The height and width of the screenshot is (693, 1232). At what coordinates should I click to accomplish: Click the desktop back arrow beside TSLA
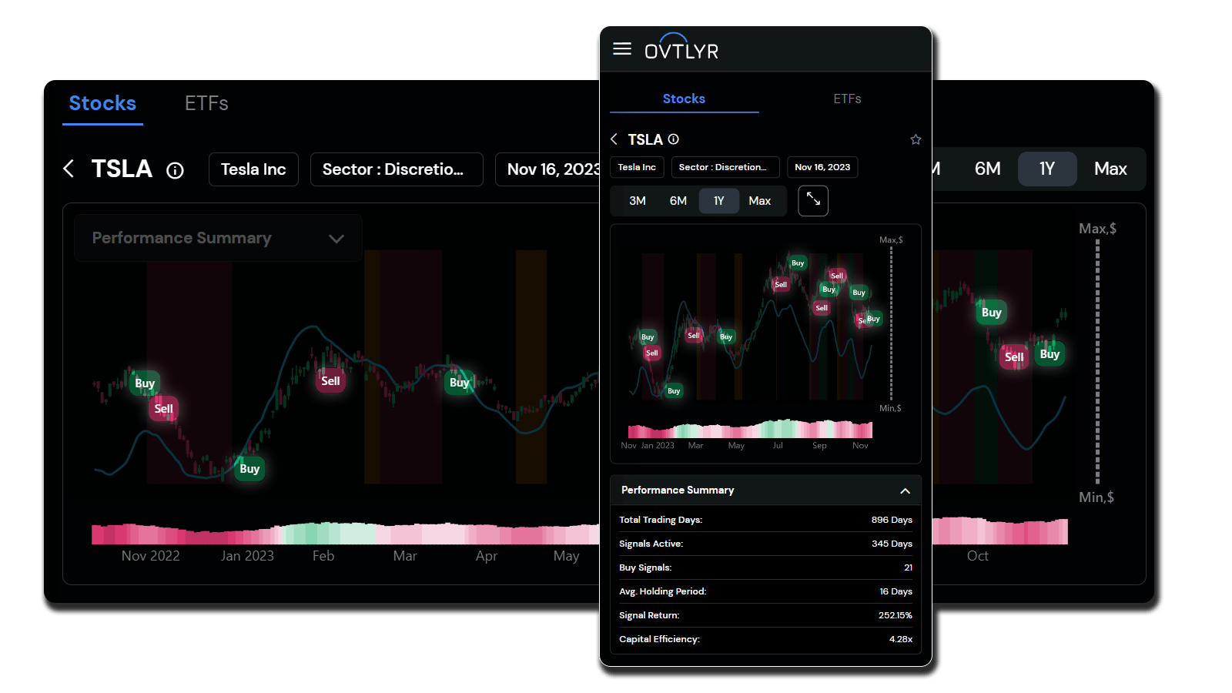(x=69, y=169)
